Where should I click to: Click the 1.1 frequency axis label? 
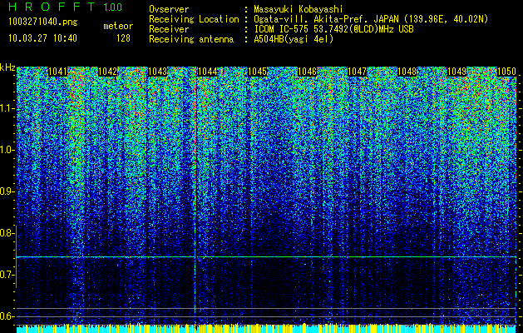(7, 109)
